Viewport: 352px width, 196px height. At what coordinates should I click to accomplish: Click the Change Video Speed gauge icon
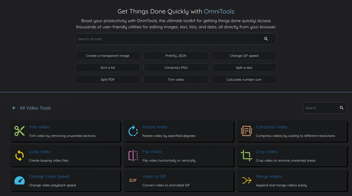click(20, 180)
